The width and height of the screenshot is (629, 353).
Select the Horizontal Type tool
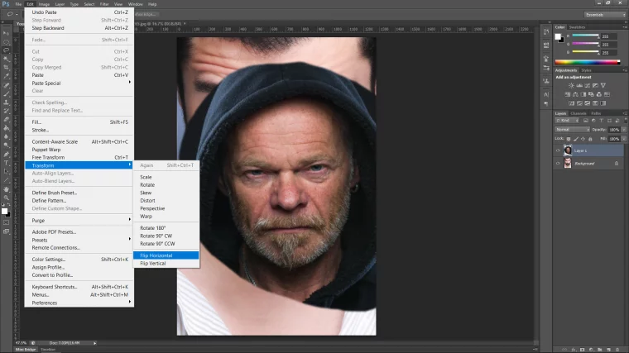(7, 163)
